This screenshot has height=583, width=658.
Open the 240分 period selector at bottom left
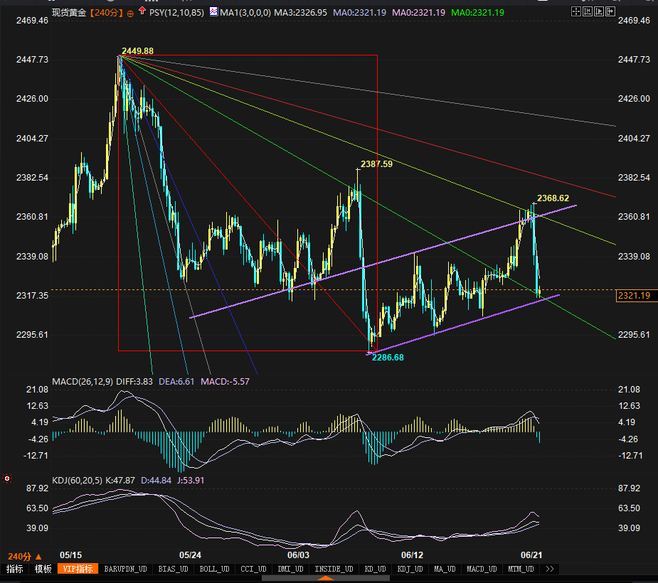(24, 556)
